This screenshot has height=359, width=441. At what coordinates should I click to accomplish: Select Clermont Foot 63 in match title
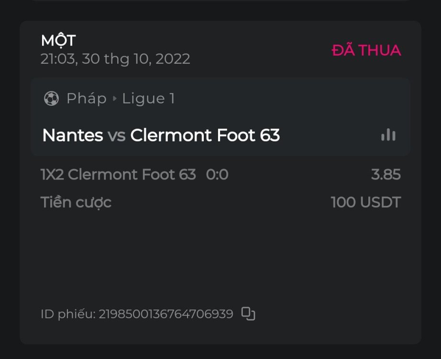205,135
